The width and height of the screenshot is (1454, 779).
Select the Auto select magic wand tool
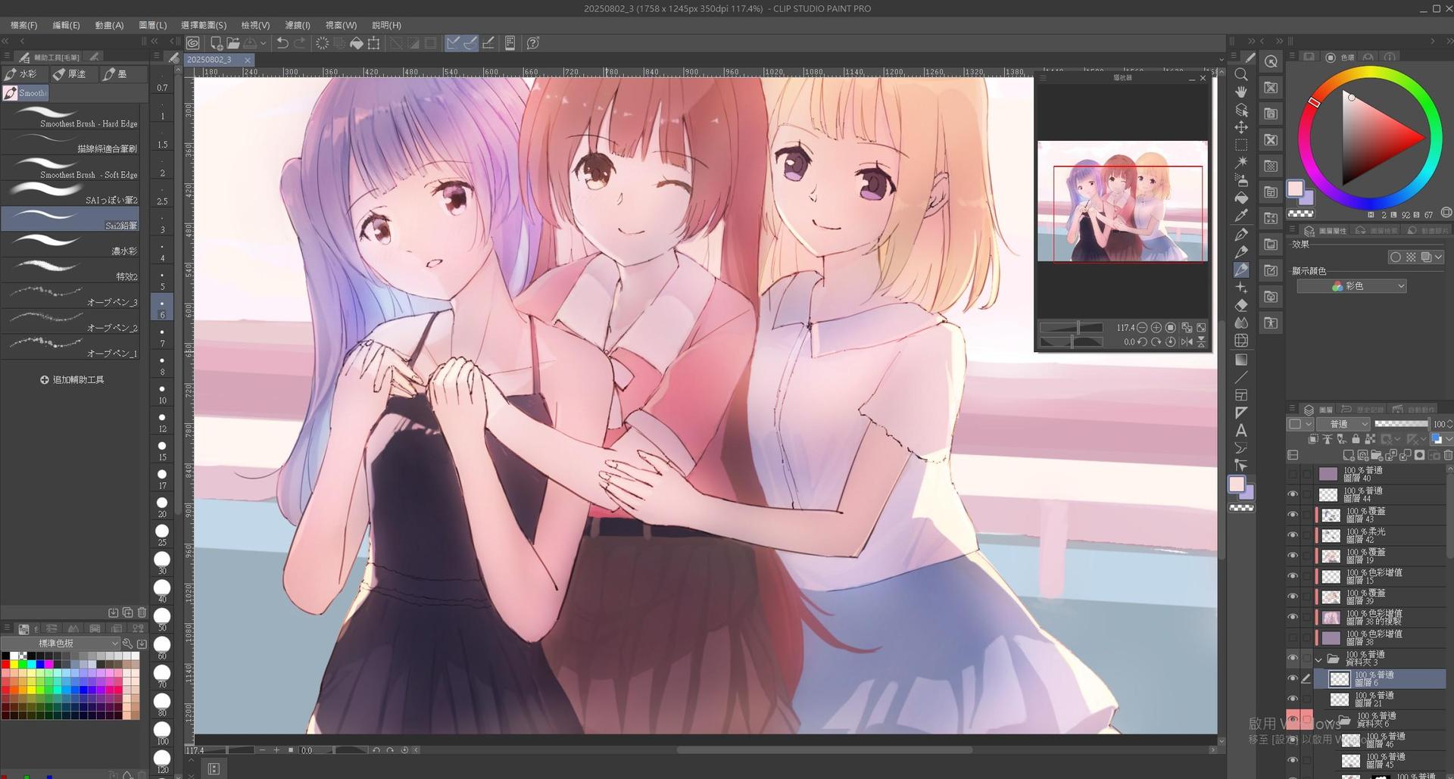point(1241,162)
